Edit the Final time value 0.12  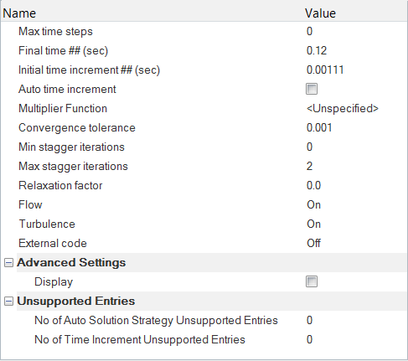pyautogui.click(x=355, y=50)
